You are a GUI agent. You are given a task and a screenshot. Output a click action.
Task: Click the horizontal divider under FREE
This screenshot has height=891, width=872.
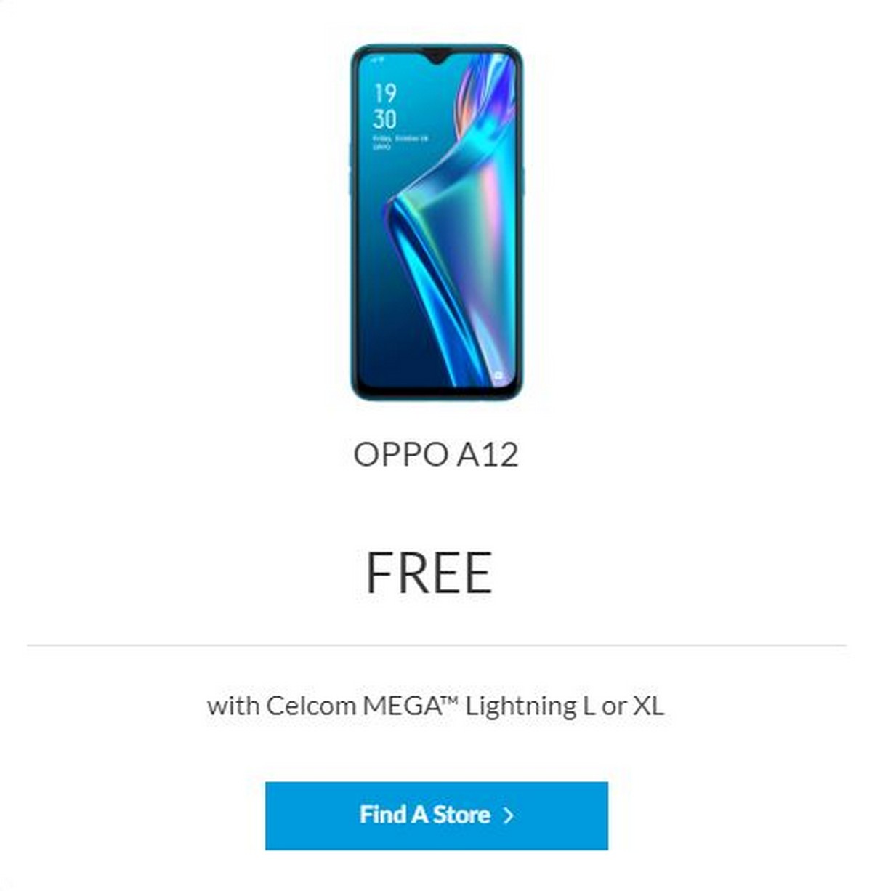436,645
